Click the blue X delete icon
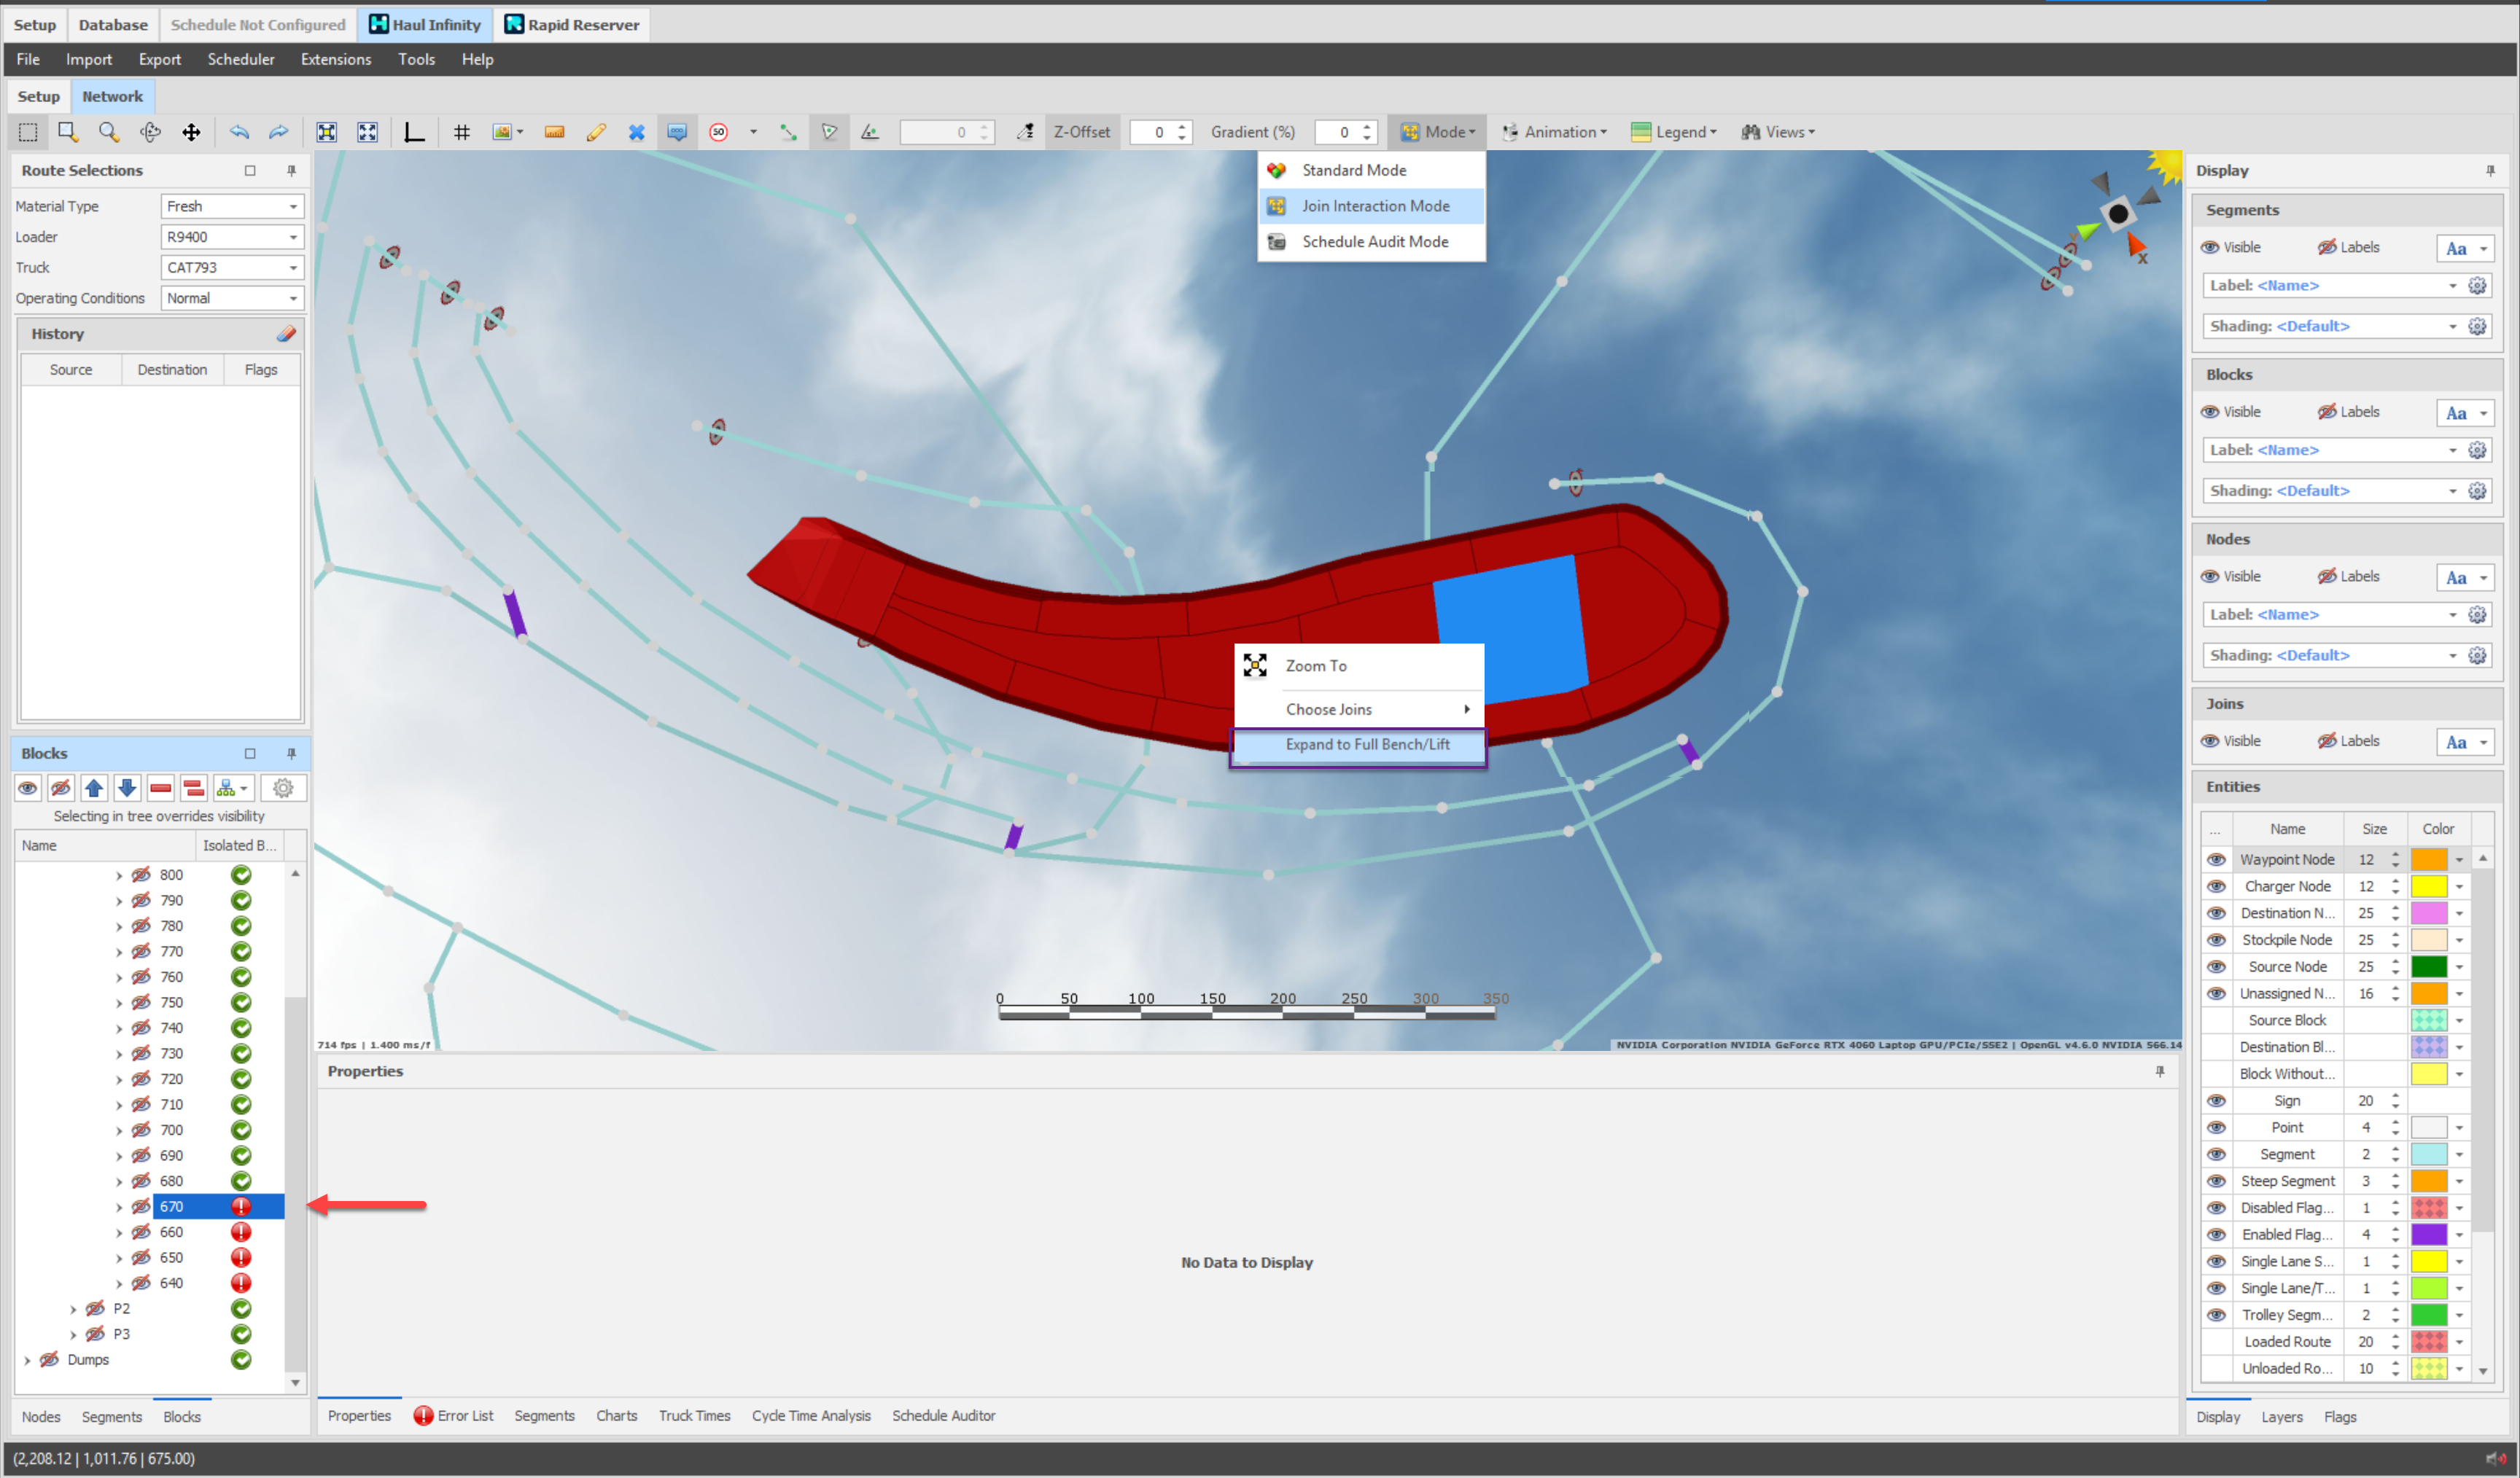The width and height of the screenshot is (2520, 1478). (x=636, y=132)
